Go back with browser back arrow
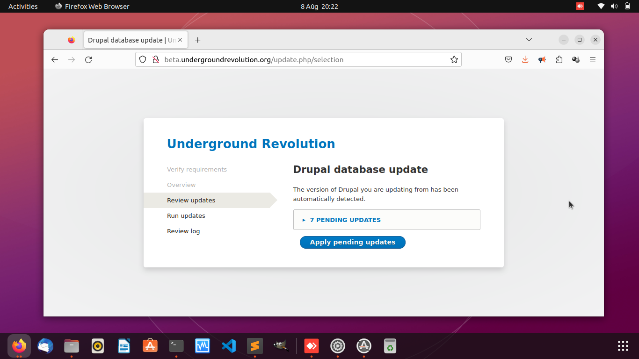The height and width of the screenshot is (359, 639). tap(55, 59)
